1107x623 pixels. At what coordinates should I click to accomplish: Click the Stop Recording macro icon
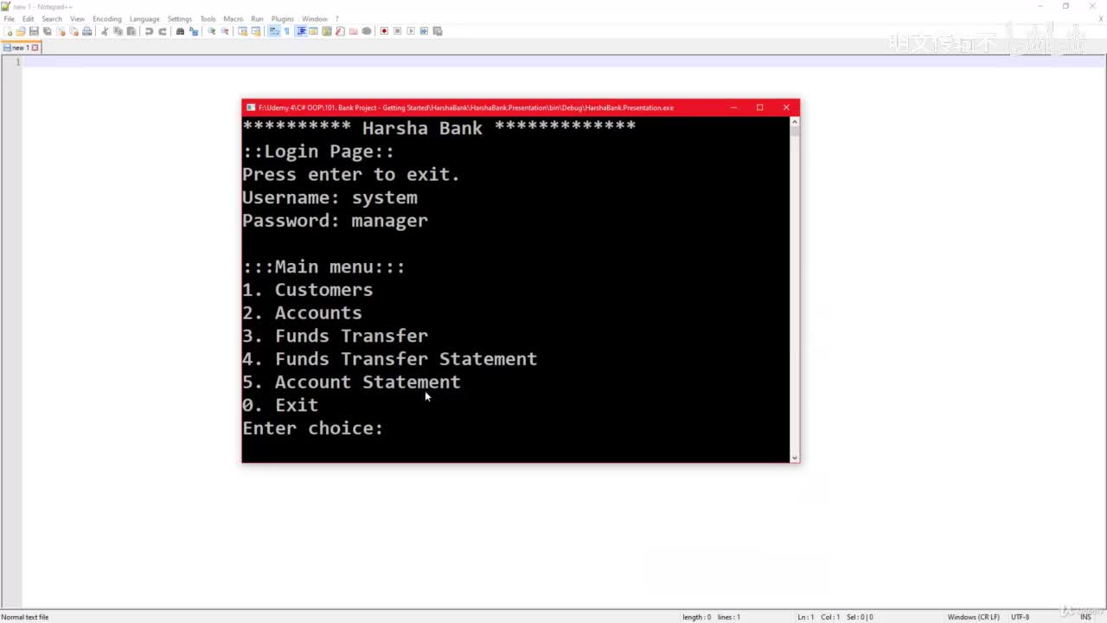point(398,31)
